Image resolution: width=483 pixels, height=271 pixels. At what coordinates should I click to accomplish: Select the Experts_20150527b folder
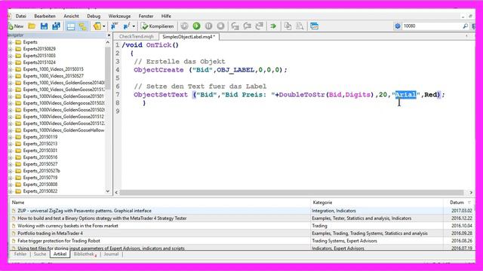42,171
